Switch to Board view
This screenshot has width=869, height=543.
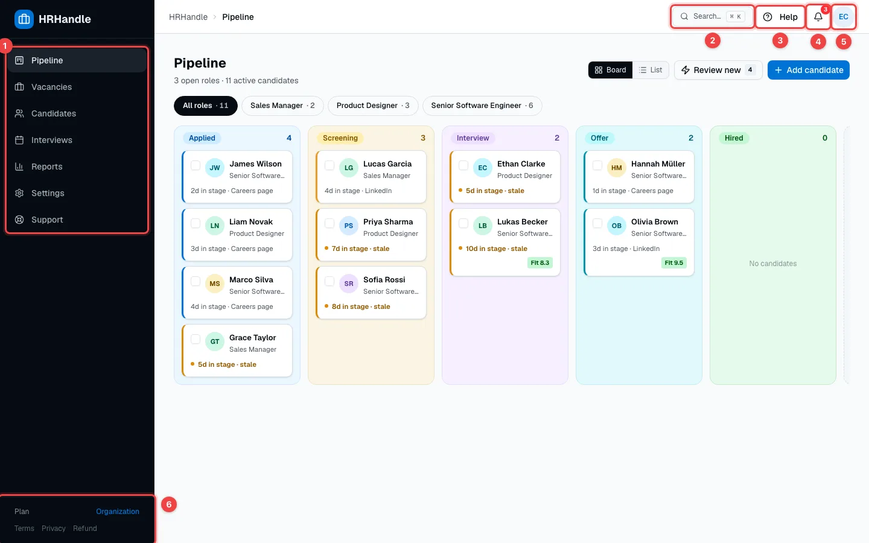610,70
